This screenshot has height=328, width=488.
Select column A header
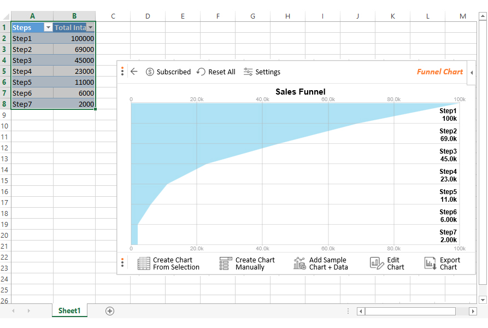[32, 16]
